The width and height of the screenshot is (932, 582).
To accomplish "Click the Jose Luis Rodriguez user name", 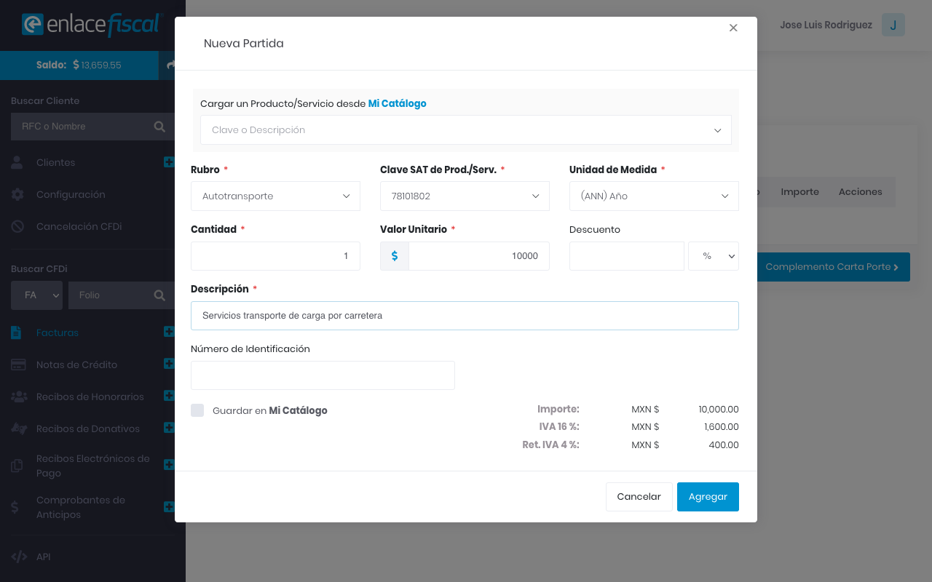I will pos(826,25).
